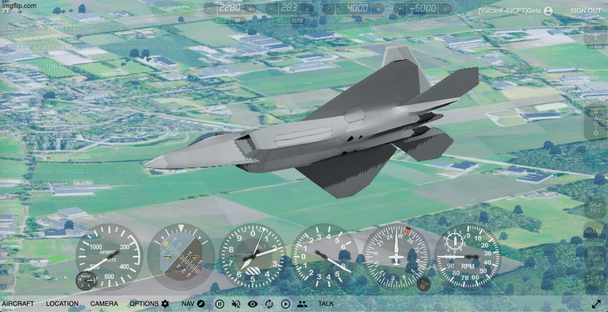608x312 pixels.
Task: Toggle the landing GEAR control
Action: point(595,256)
